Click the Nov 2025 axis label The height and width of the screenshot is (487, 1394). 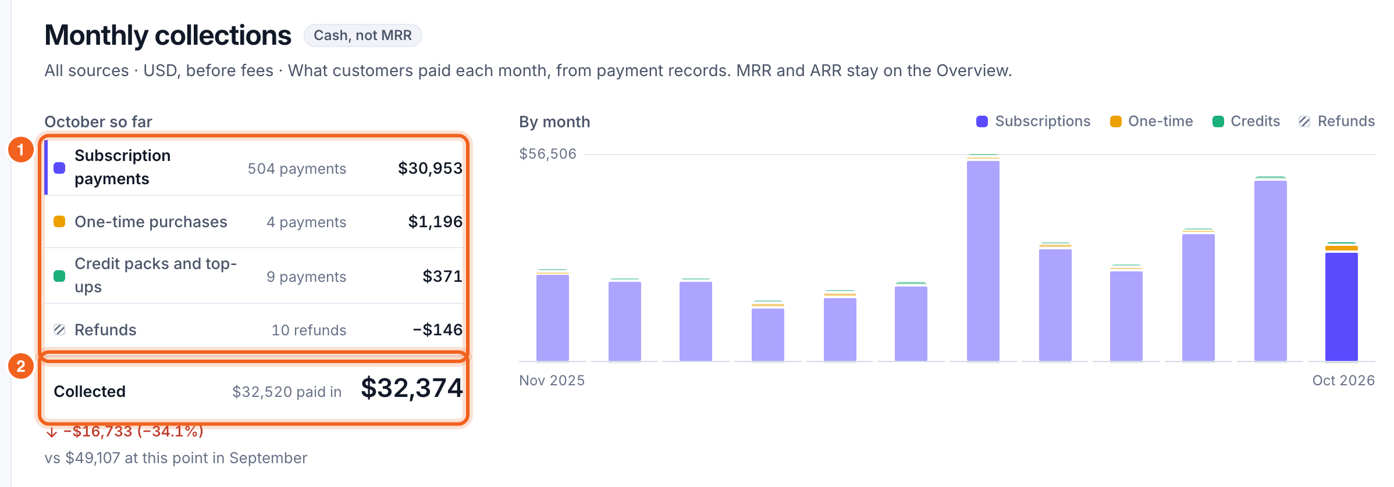pos(552,380)
